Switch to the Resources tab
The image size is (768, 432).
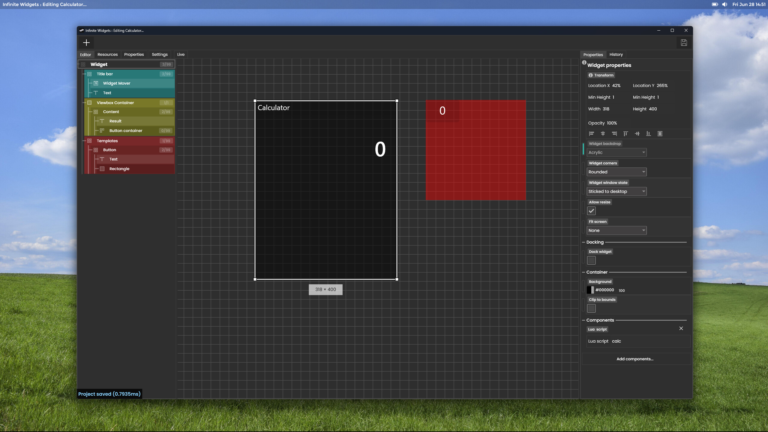click(107, 54)
